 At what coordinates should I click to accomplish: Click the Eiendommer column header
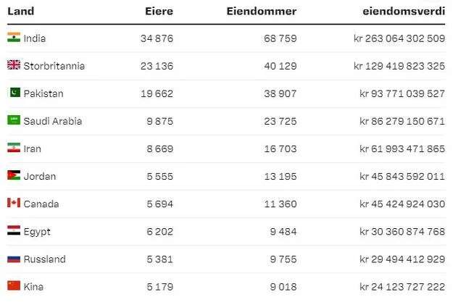point(261,11)
